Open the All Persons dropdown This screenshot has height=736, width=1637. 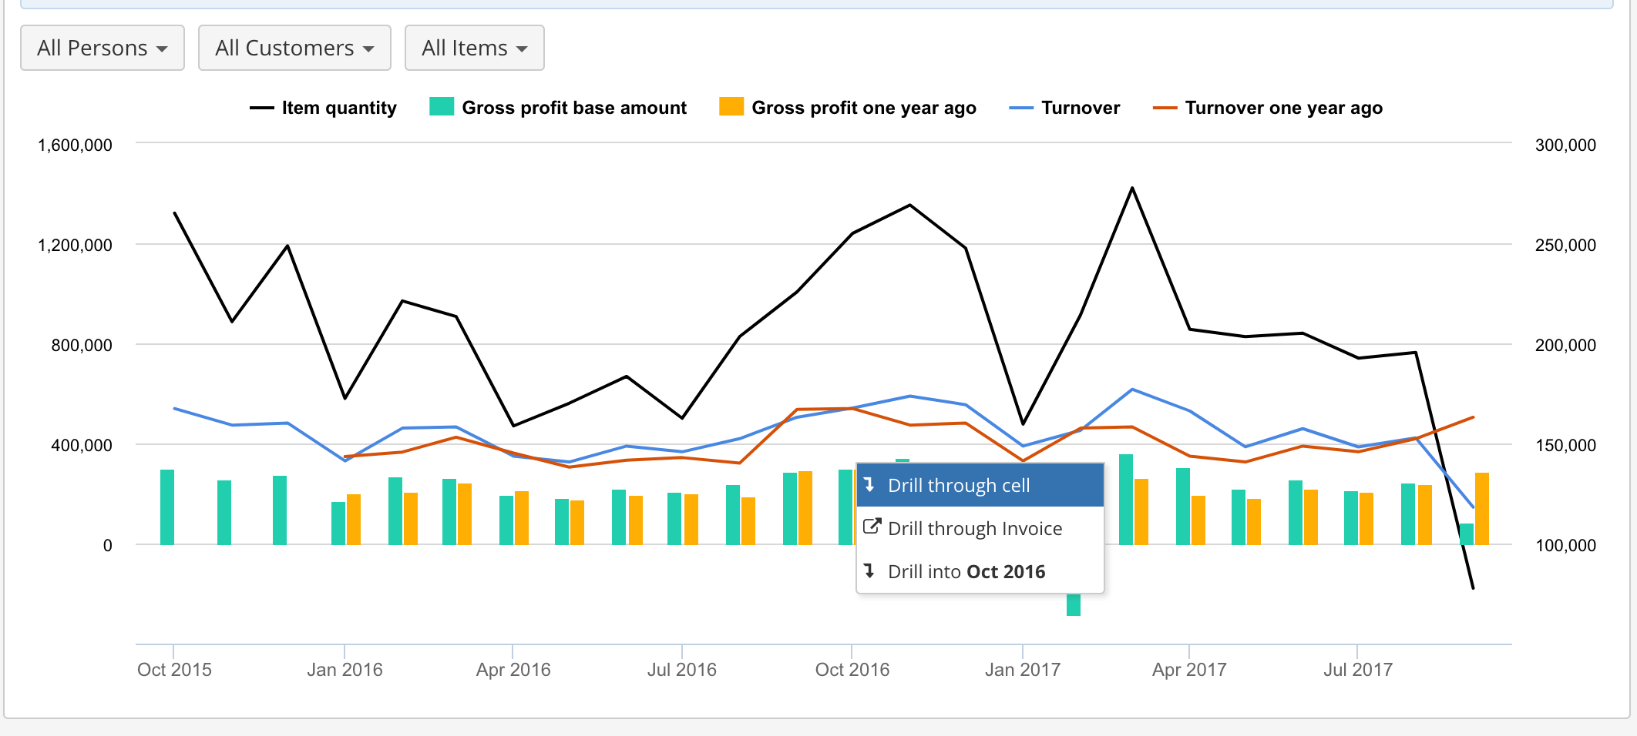tap(103, 48)
